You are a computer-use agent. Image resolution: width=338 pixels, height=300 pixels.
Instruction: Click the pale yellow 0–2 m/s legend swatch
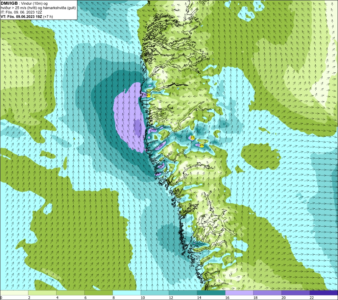click(x=14, y=293)
